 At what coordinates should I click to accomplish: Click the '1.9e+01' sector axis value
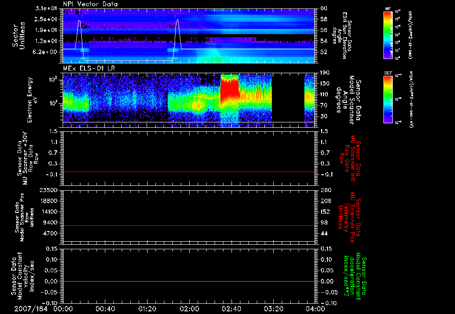46,30
